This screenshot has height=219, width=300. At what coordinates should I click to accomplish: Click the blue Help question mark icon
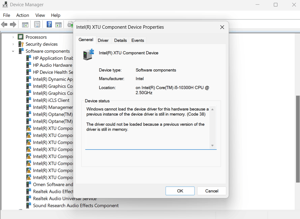click(49, 24)
